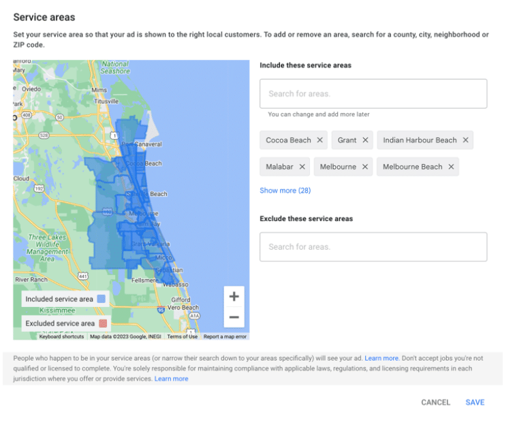Click the Excluded service area red swatch

[x=103, y=323]
